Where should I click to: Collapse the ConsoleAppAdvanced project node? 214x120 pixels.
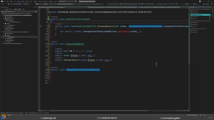(2, 15)
